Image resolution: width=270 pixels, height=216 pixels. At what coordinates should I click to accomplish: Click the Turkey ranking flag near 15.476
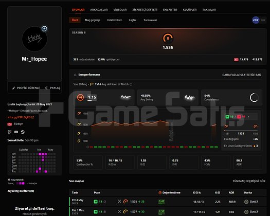(236, 60)
